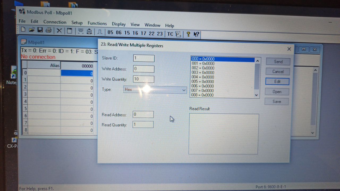Click Mbpoll1 scrollbar up arrow

click(315, 70)
